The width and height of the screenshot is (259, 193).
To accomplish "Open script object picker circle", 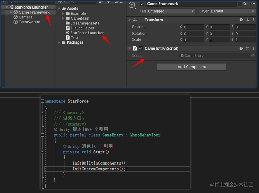I will (x=253, y=56).
